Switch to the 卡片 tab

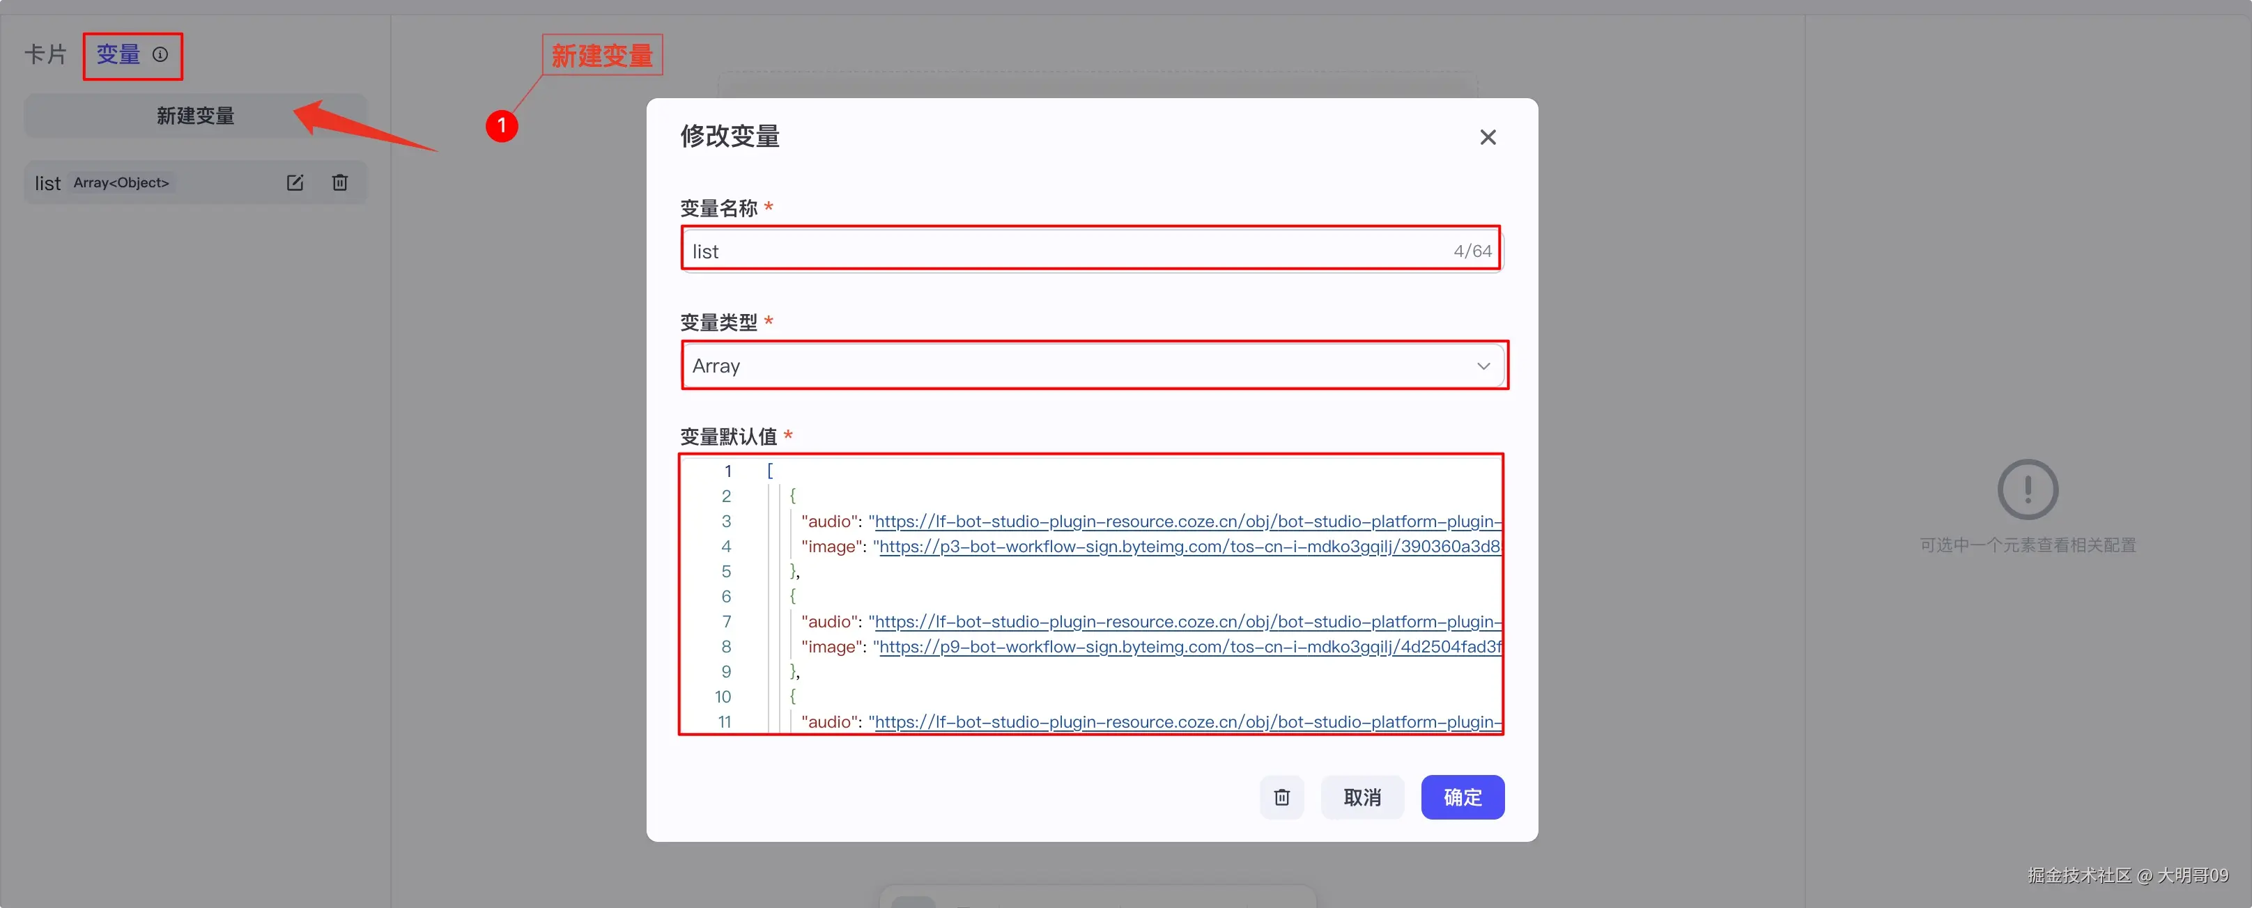[x=45, y=54]
